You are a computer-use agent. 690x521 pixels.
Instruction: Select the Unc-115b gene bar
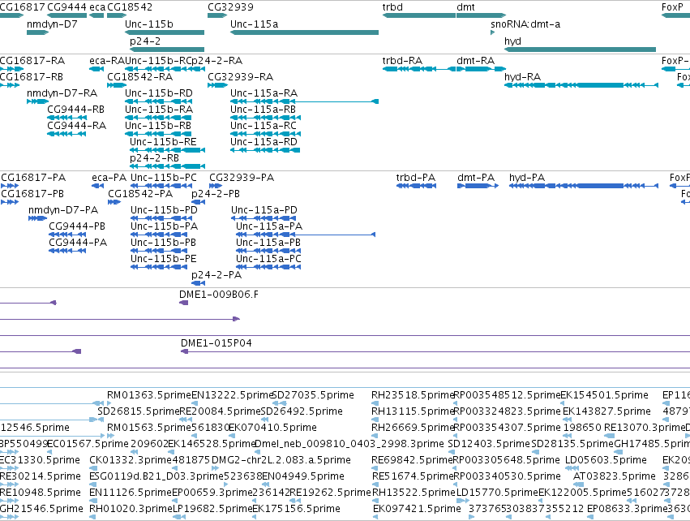(165, 32)
